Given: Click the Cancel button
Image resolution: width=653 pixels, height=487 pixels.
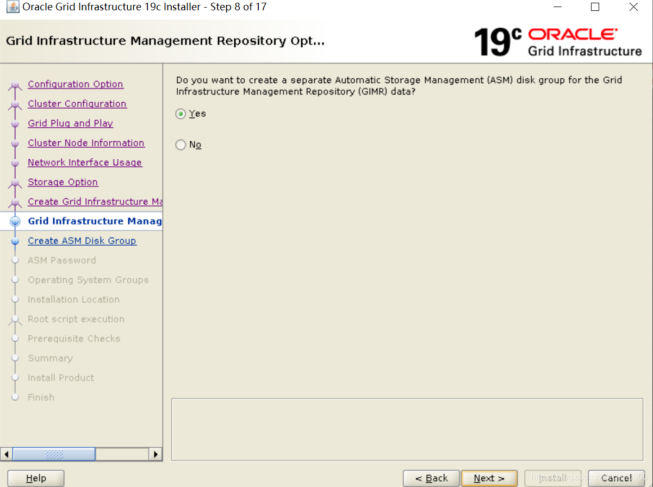Looking at the screenshot, I should tap(617, 478).
